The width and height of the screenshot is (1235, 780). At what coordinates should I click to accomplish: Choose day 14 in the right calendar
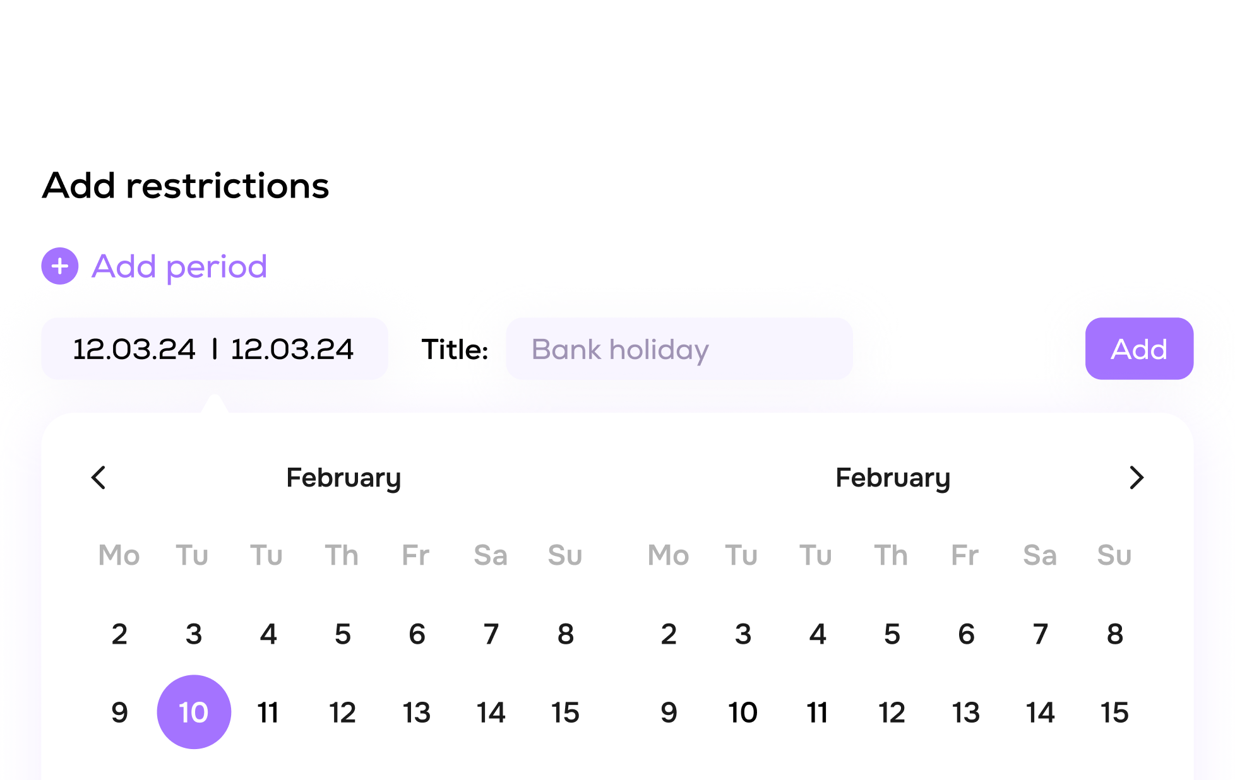click(x=1040, y=712)
